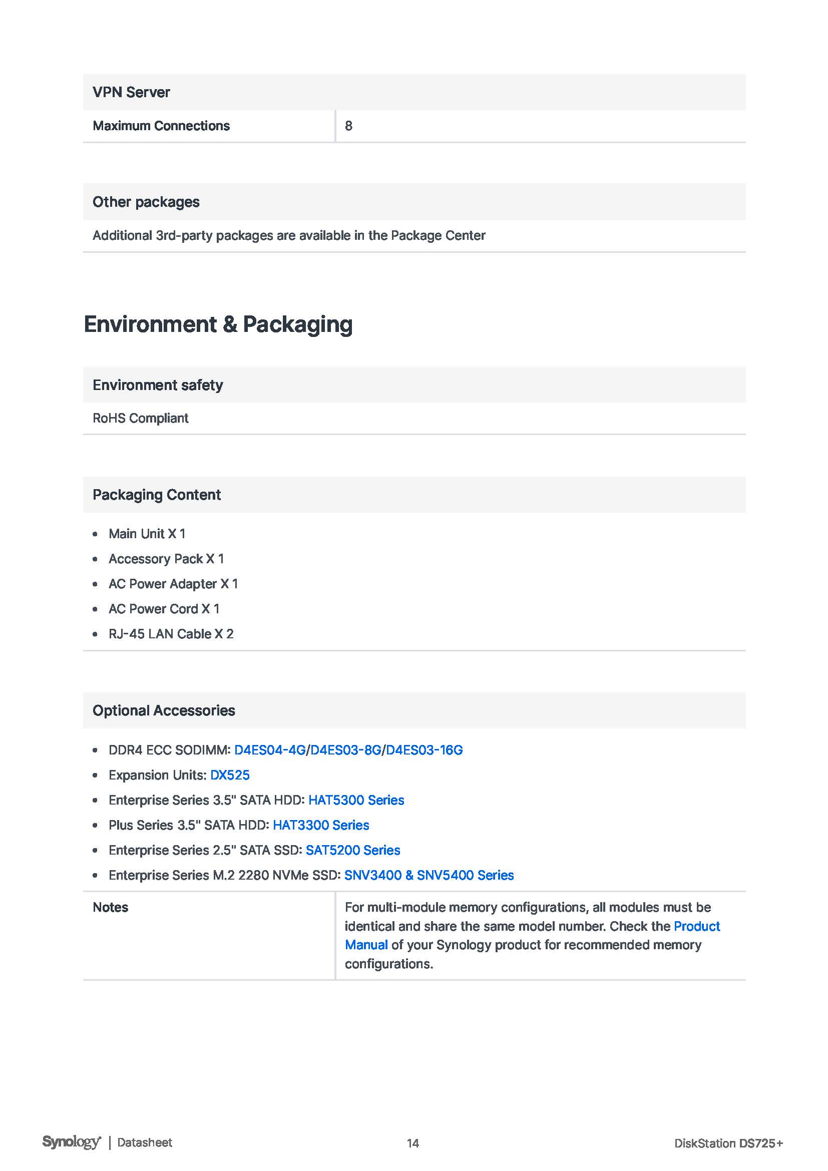The image size is (828, 1171).
Task: Open the HAT3300 Series link
Action: 321,825
